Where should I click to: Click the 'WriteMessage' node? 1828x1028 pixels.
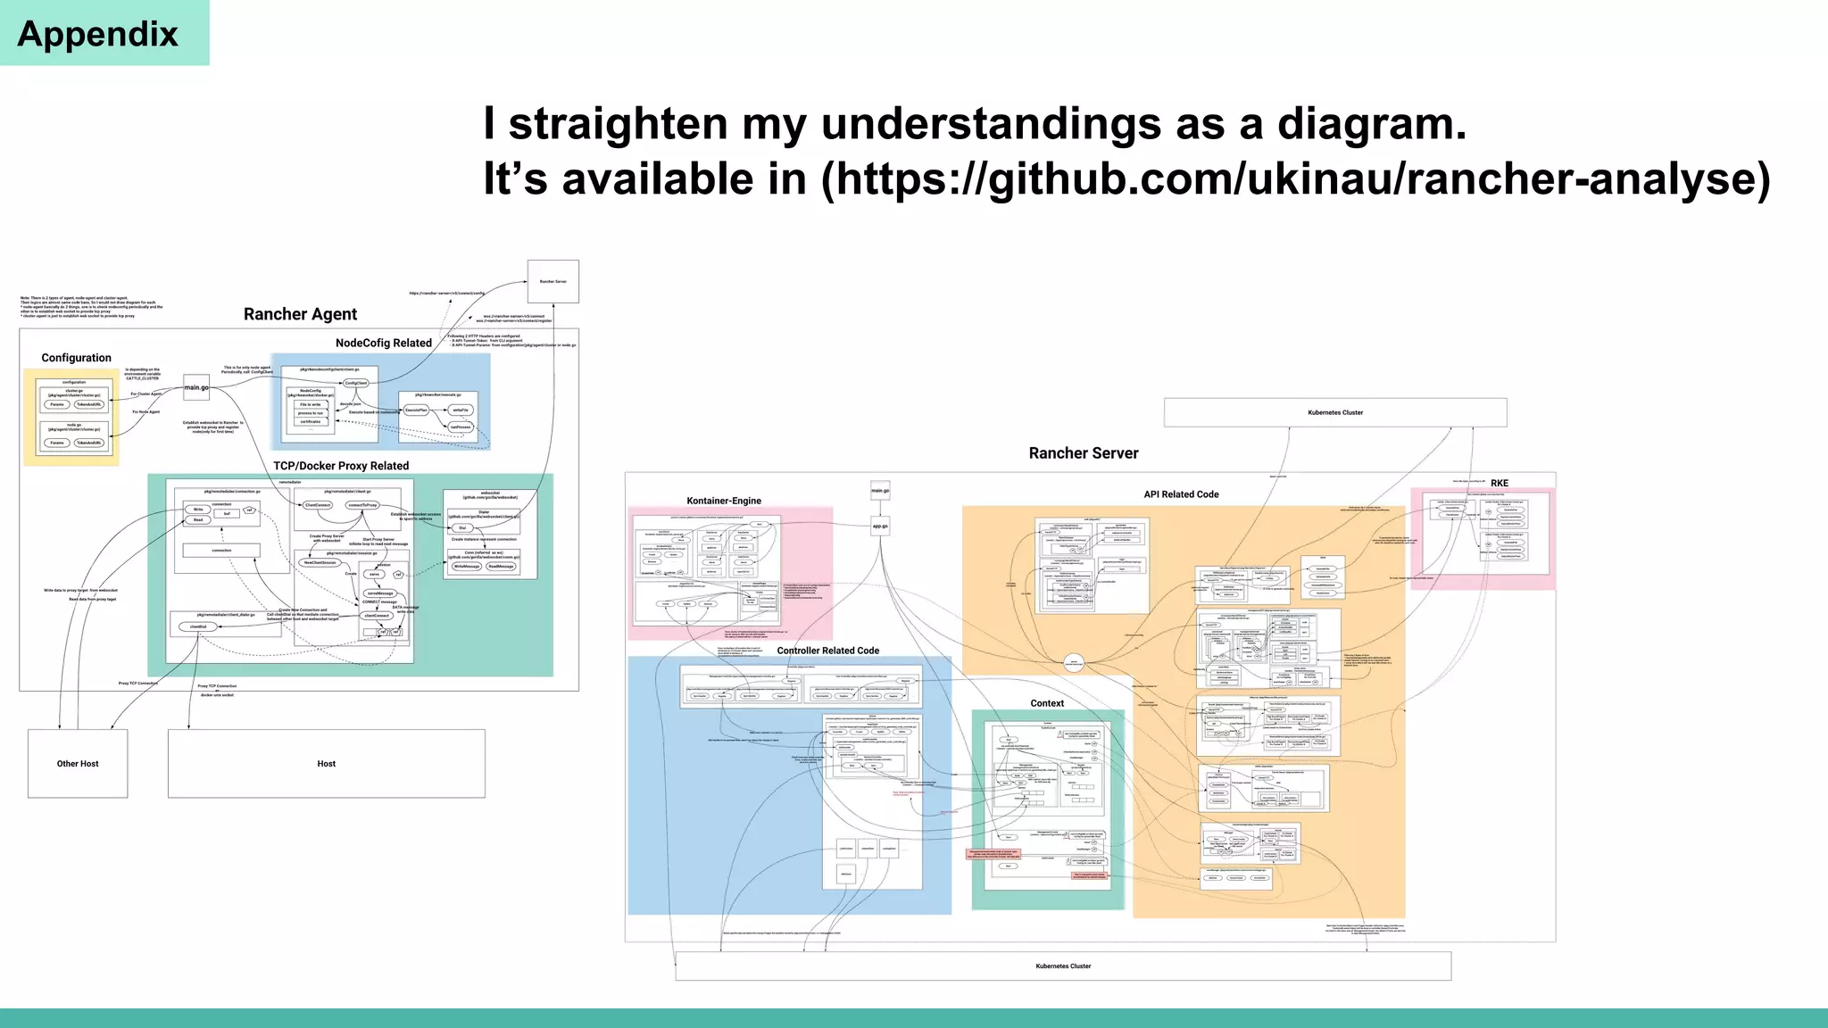point(467,567)
